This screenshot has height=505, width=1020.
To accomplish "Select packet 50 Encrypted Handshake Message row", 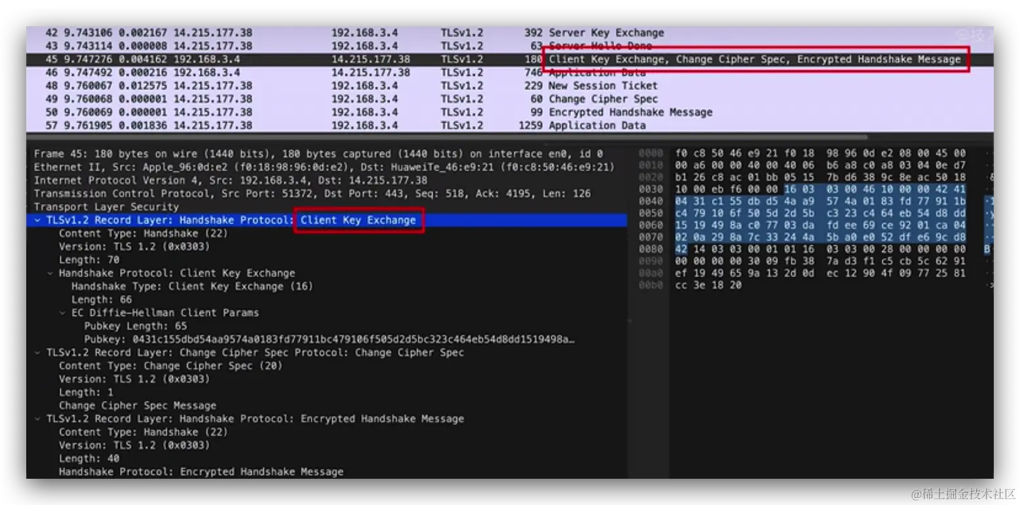I will [509, 112].
